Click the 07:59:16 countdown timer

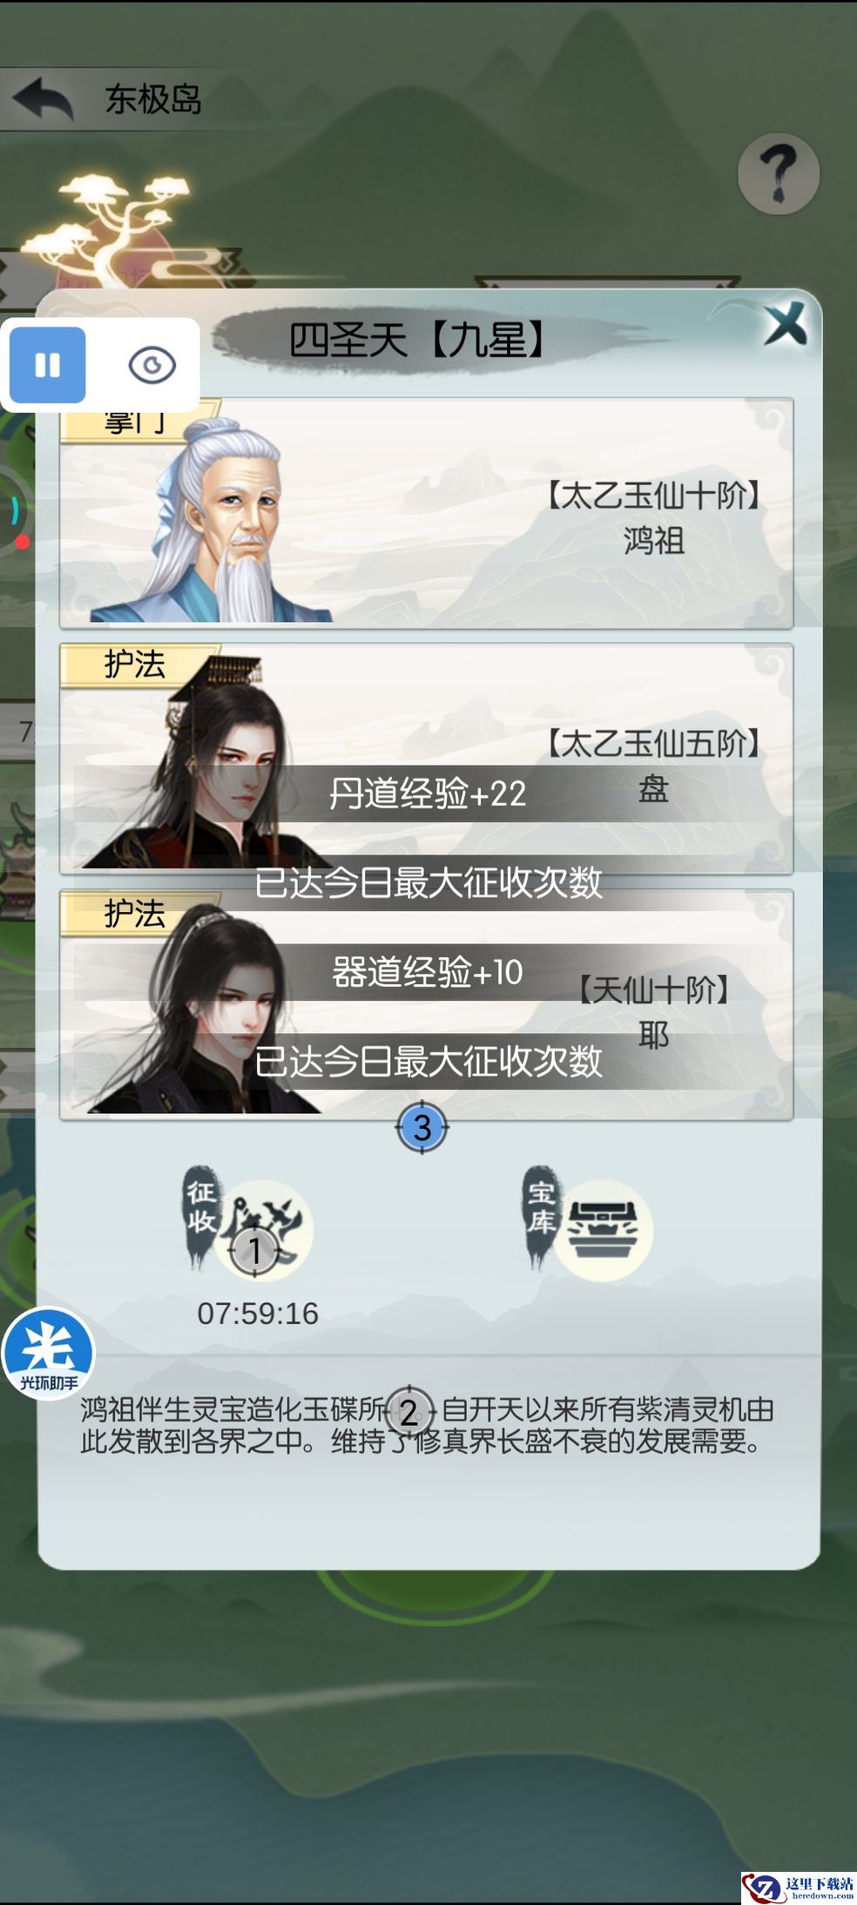[x=258, y=1313]
